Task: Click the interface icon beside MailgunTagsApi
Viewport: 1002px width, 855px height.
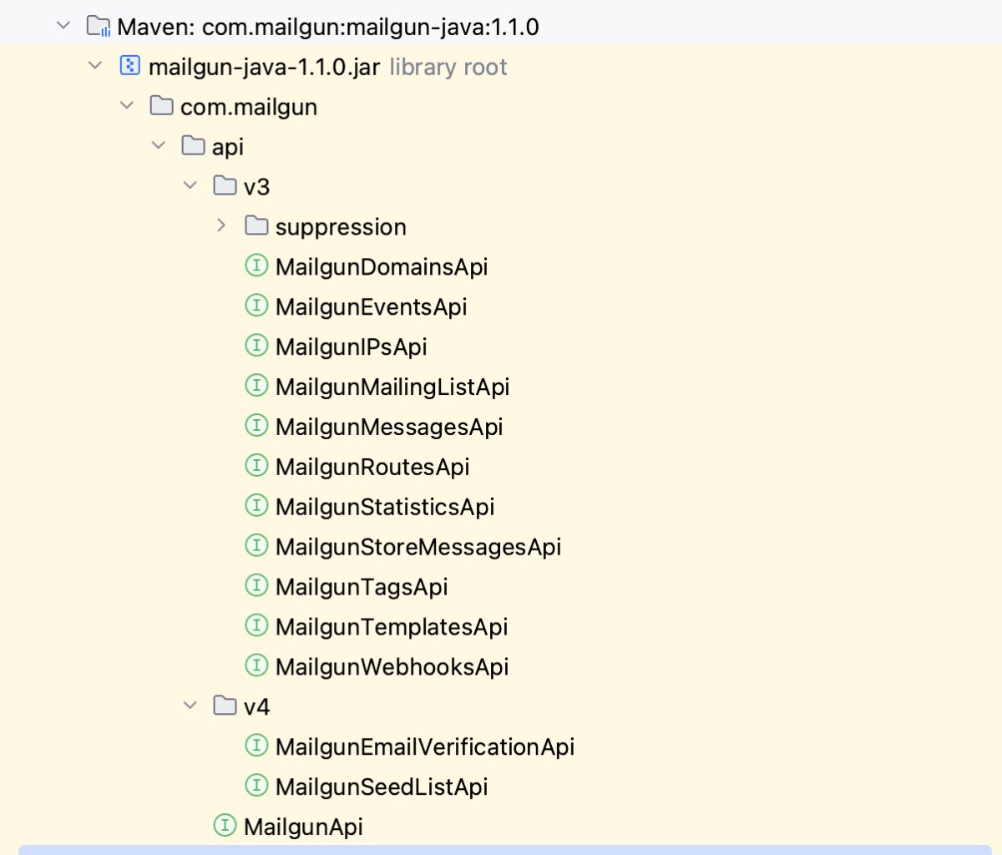Action: 256,585
